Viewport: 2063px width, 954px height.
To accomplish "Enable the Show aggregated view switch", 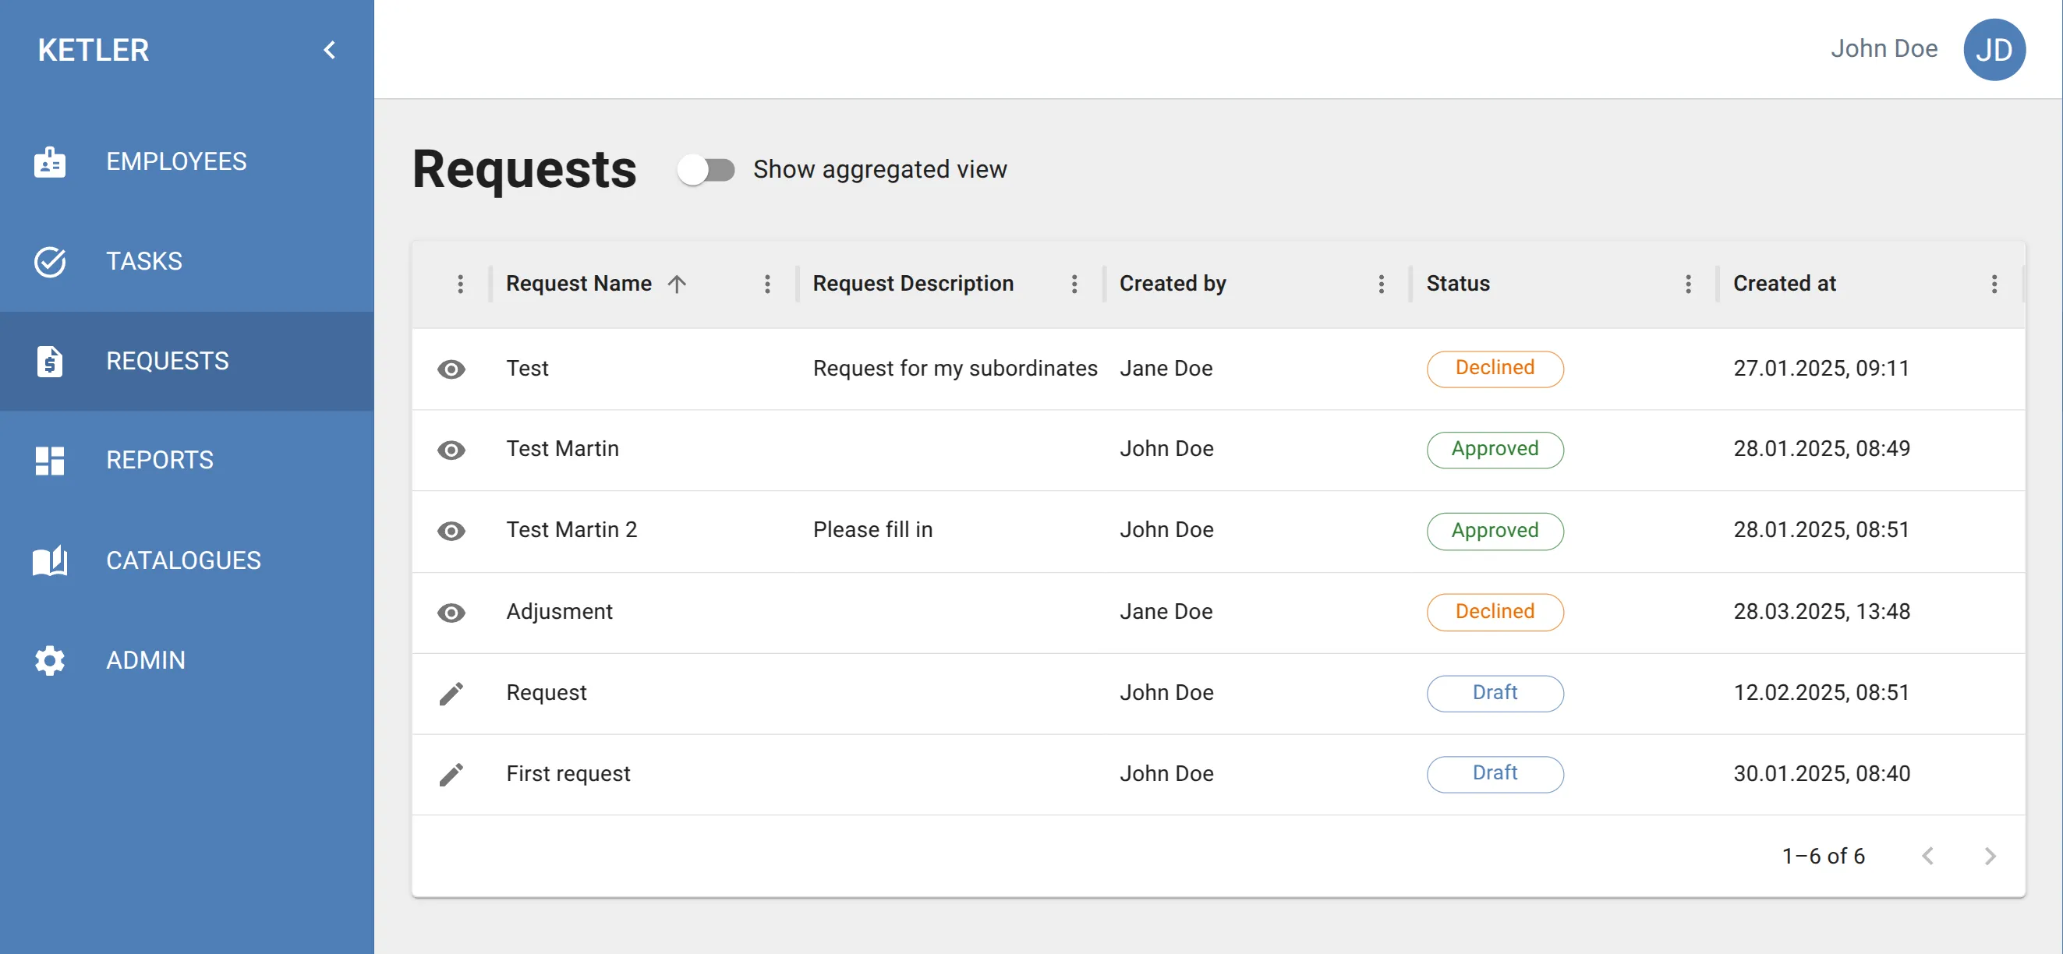I will tap(706, 170).
